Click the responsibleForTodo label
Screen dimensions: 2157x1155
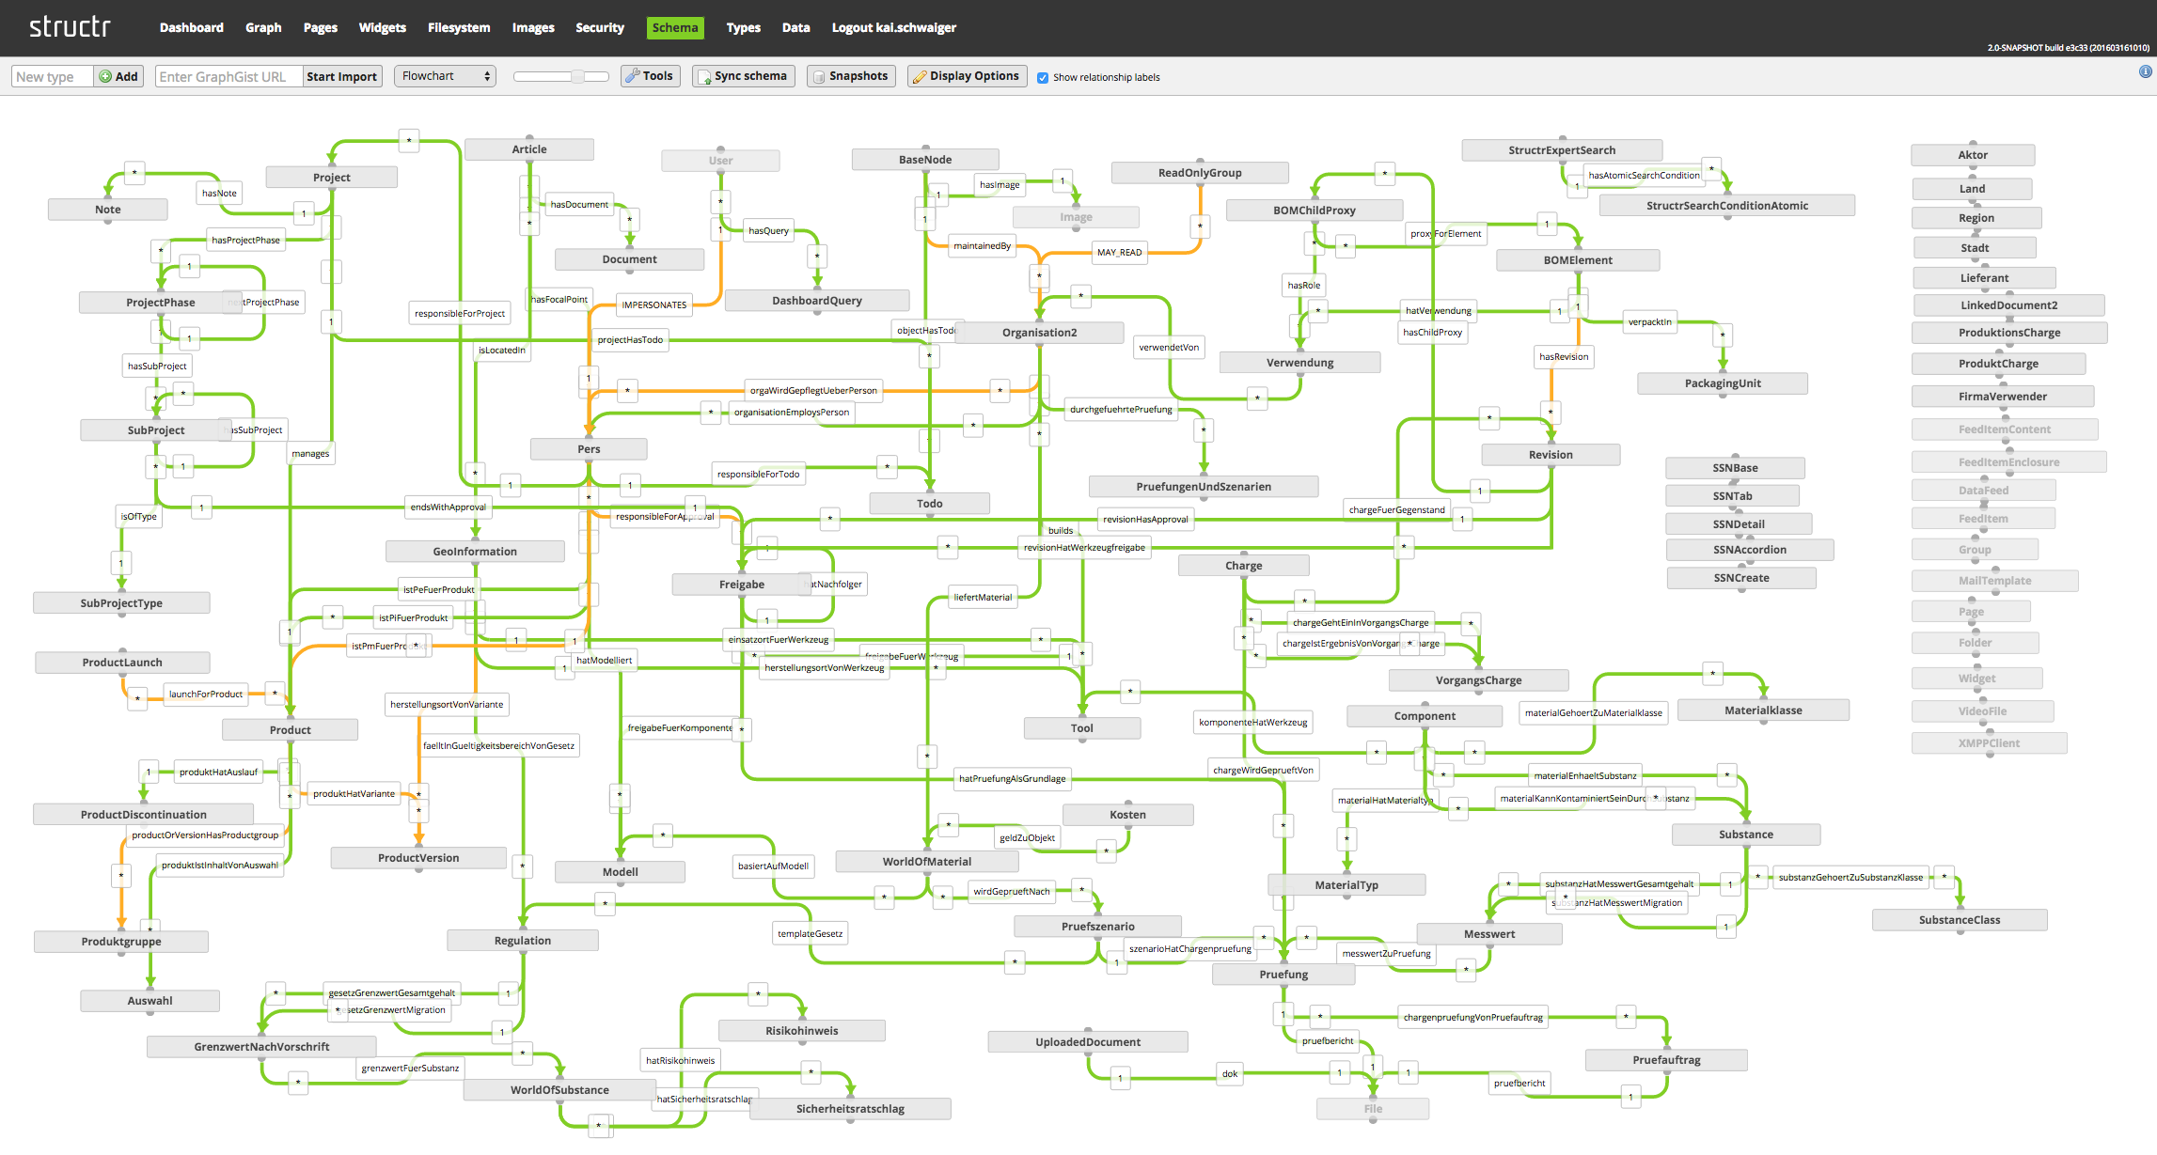tap(759, 474)
